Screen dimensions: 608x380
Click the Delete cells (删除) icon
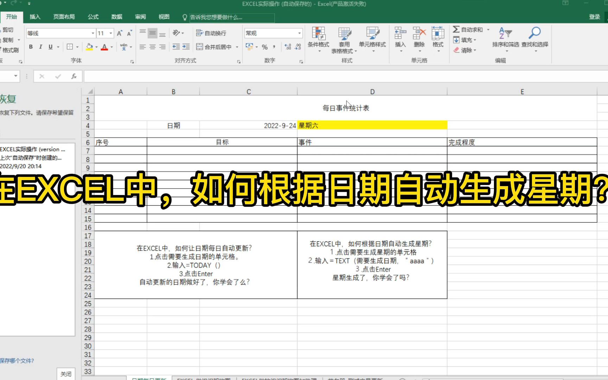click(x=419, y=34)
